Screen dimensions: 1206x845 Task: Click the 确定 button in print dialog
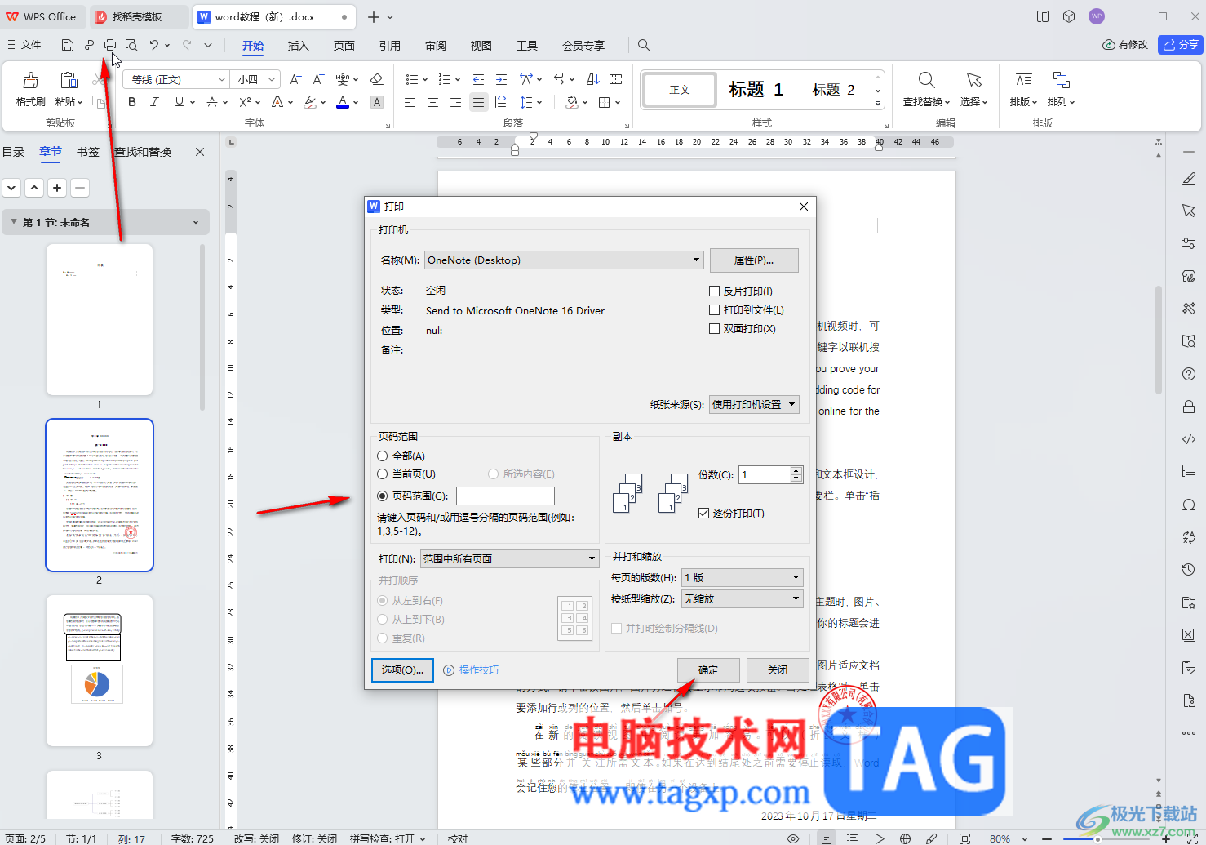click(x=708, y=669)
